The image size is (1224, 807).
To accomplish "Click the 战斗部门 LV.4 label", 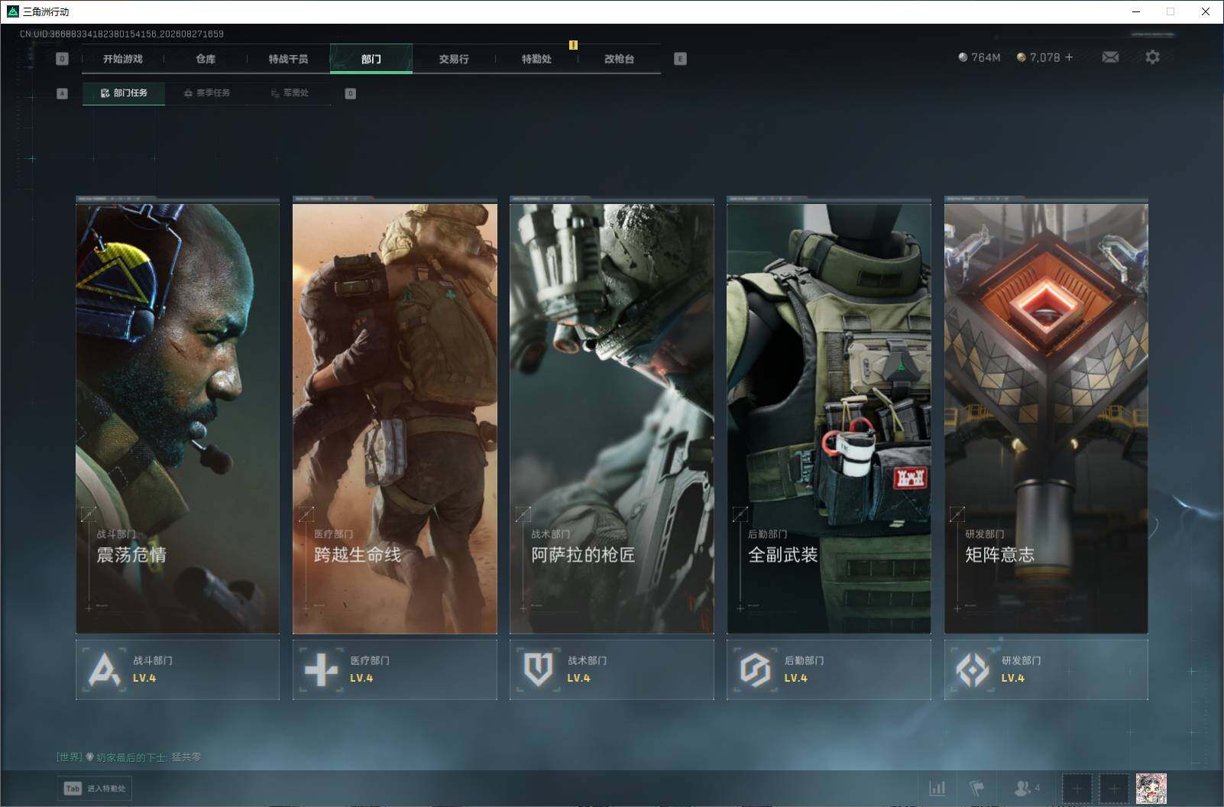I will (x=144, y=678).
